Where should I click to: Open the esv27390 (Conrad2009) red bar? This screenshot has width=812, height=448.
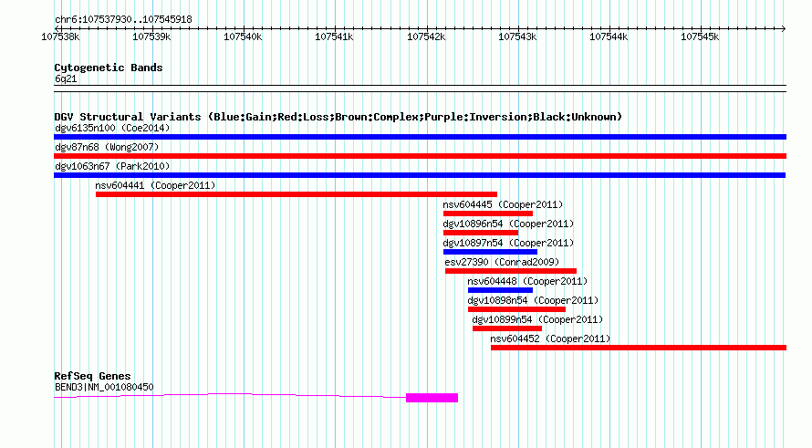tap(511, 271)
